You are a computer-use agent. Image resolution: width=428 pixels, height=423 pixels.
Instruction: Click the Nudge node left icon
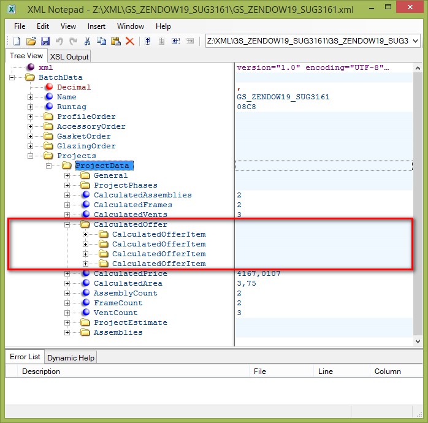pyautogui.click(x=175, y=41)
